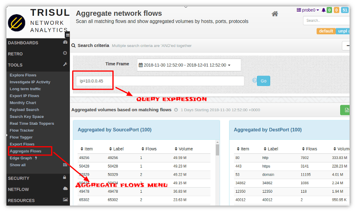Sort DestPort table by Item

coord(243,149)
